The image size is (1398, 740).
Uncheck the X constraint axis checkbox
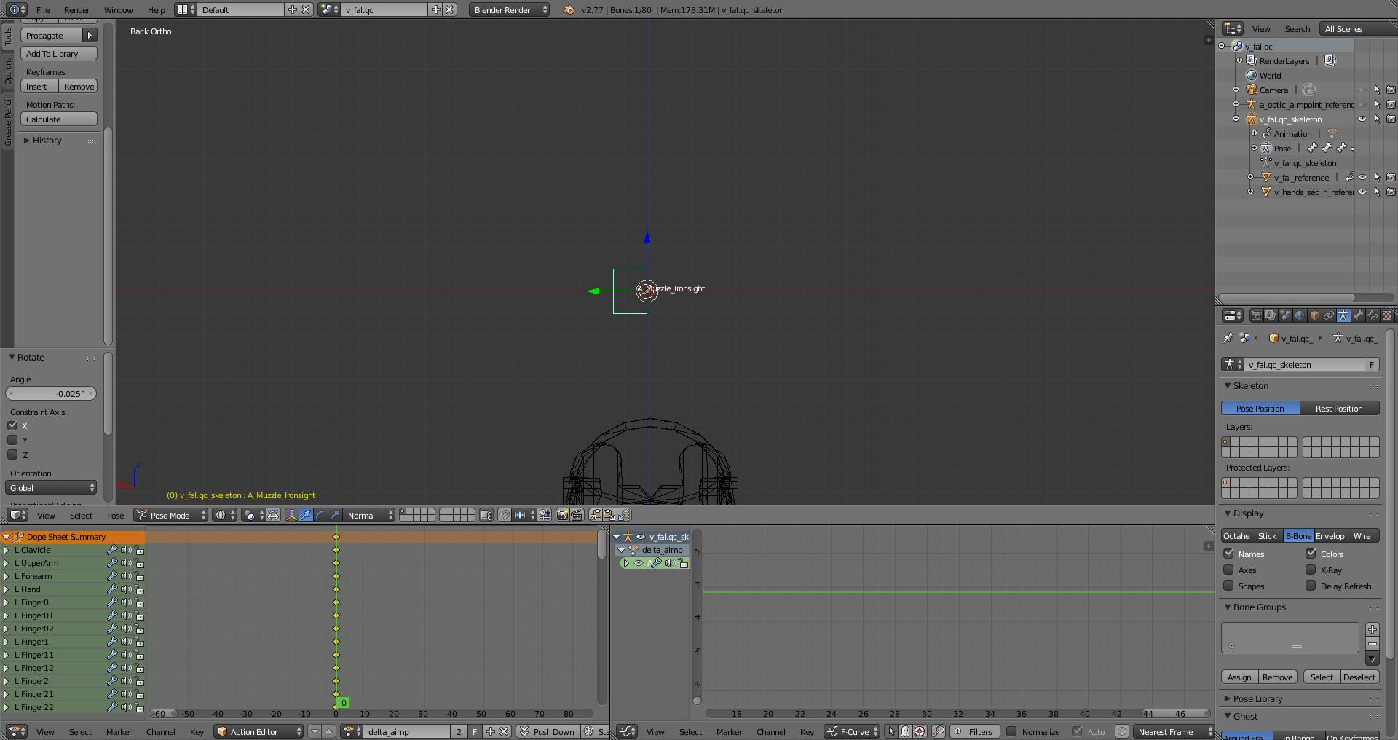click(x=12, y=425)
